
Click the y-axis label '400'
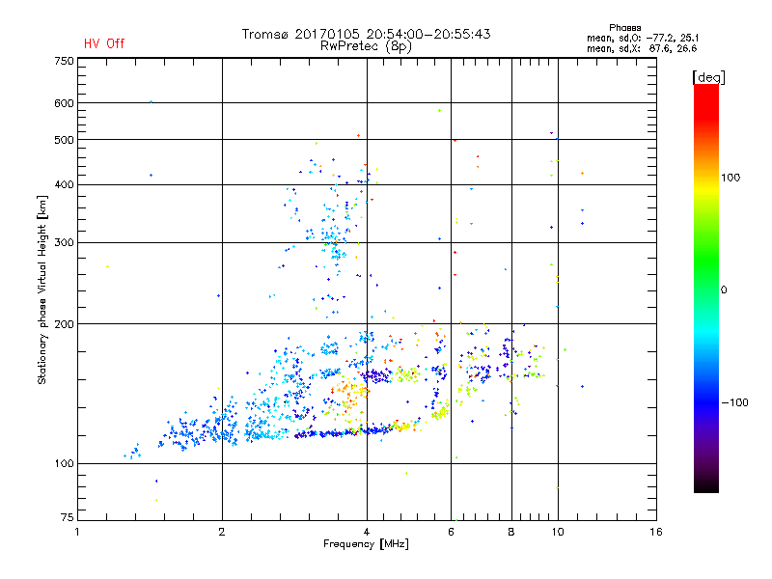click(x=64, y=185)
